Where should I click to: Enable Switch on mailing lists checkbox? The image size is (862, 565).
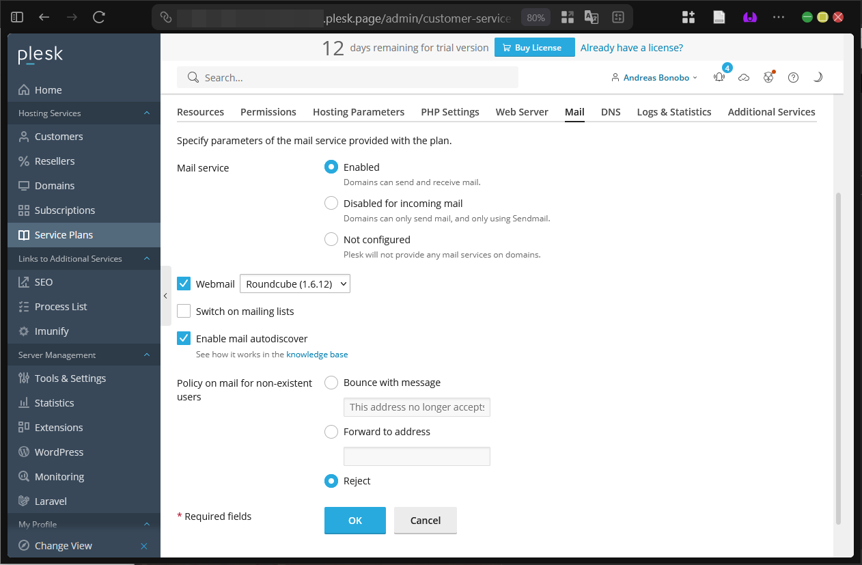coord(184,312)
